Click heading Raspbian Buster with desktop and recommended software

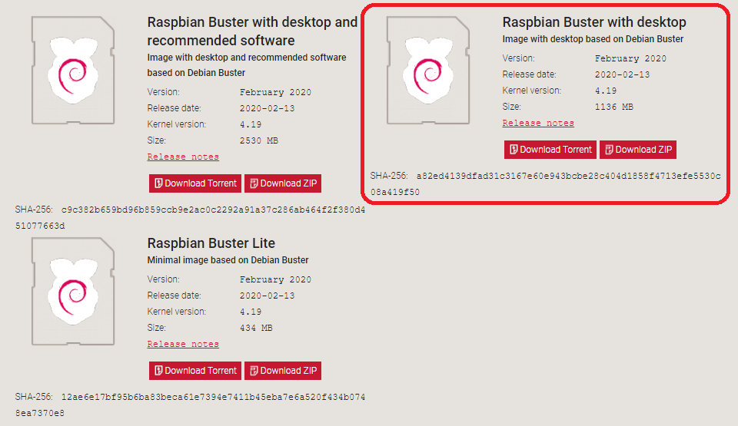click(252, 31)
